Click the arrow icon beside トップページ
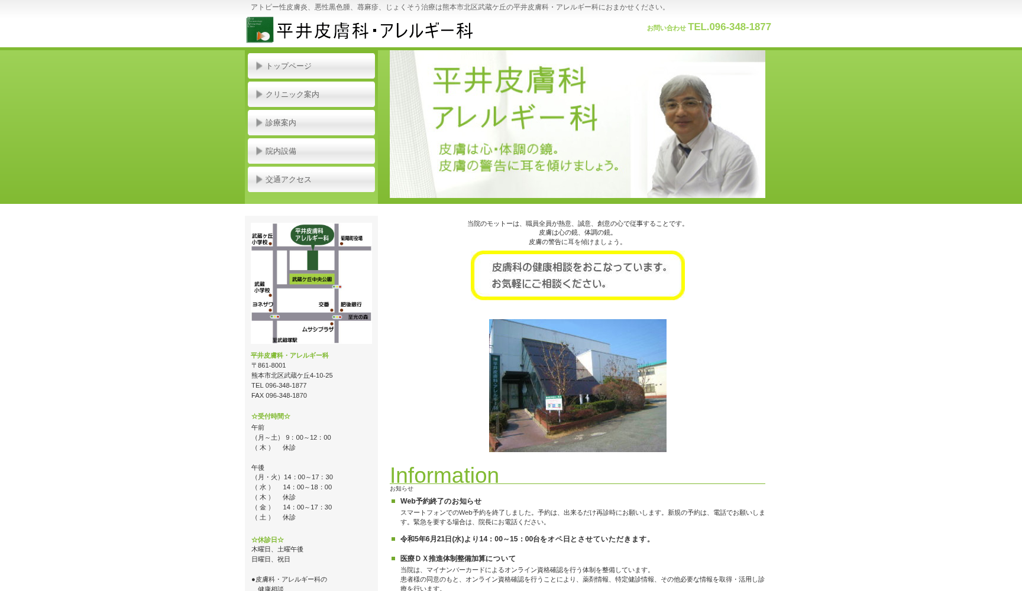Screen dimensions: 1022x591 (x=259, y=66)
